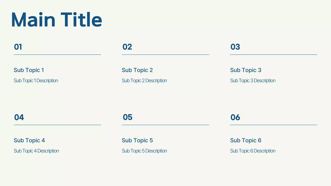This screenshot has width=331, height=186.
Task: Click the divider line under 01
Action: tap(57, 55)
